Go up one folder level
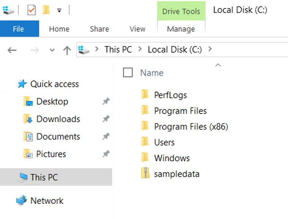 67,50
